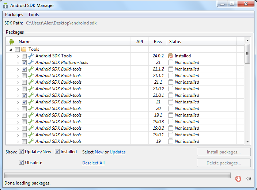Expand Build-tools 21.1.2 row
257x190 pixels.
(x=18, y=69)
